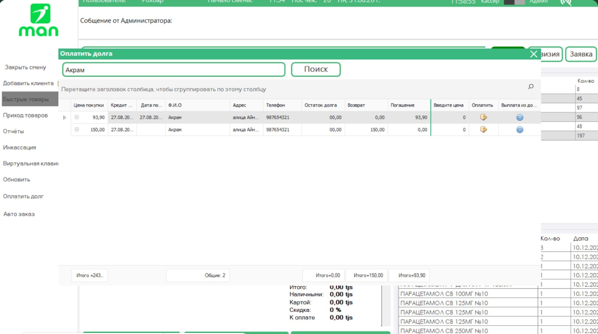Select Инкассация in the sidebar
The image size is (598, 334).
click(20, 147)
